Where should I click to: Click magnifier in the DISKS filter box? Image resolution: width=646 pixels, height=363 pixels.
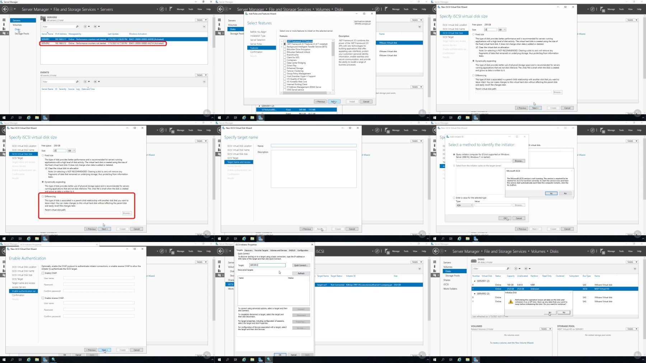[508, 269]
